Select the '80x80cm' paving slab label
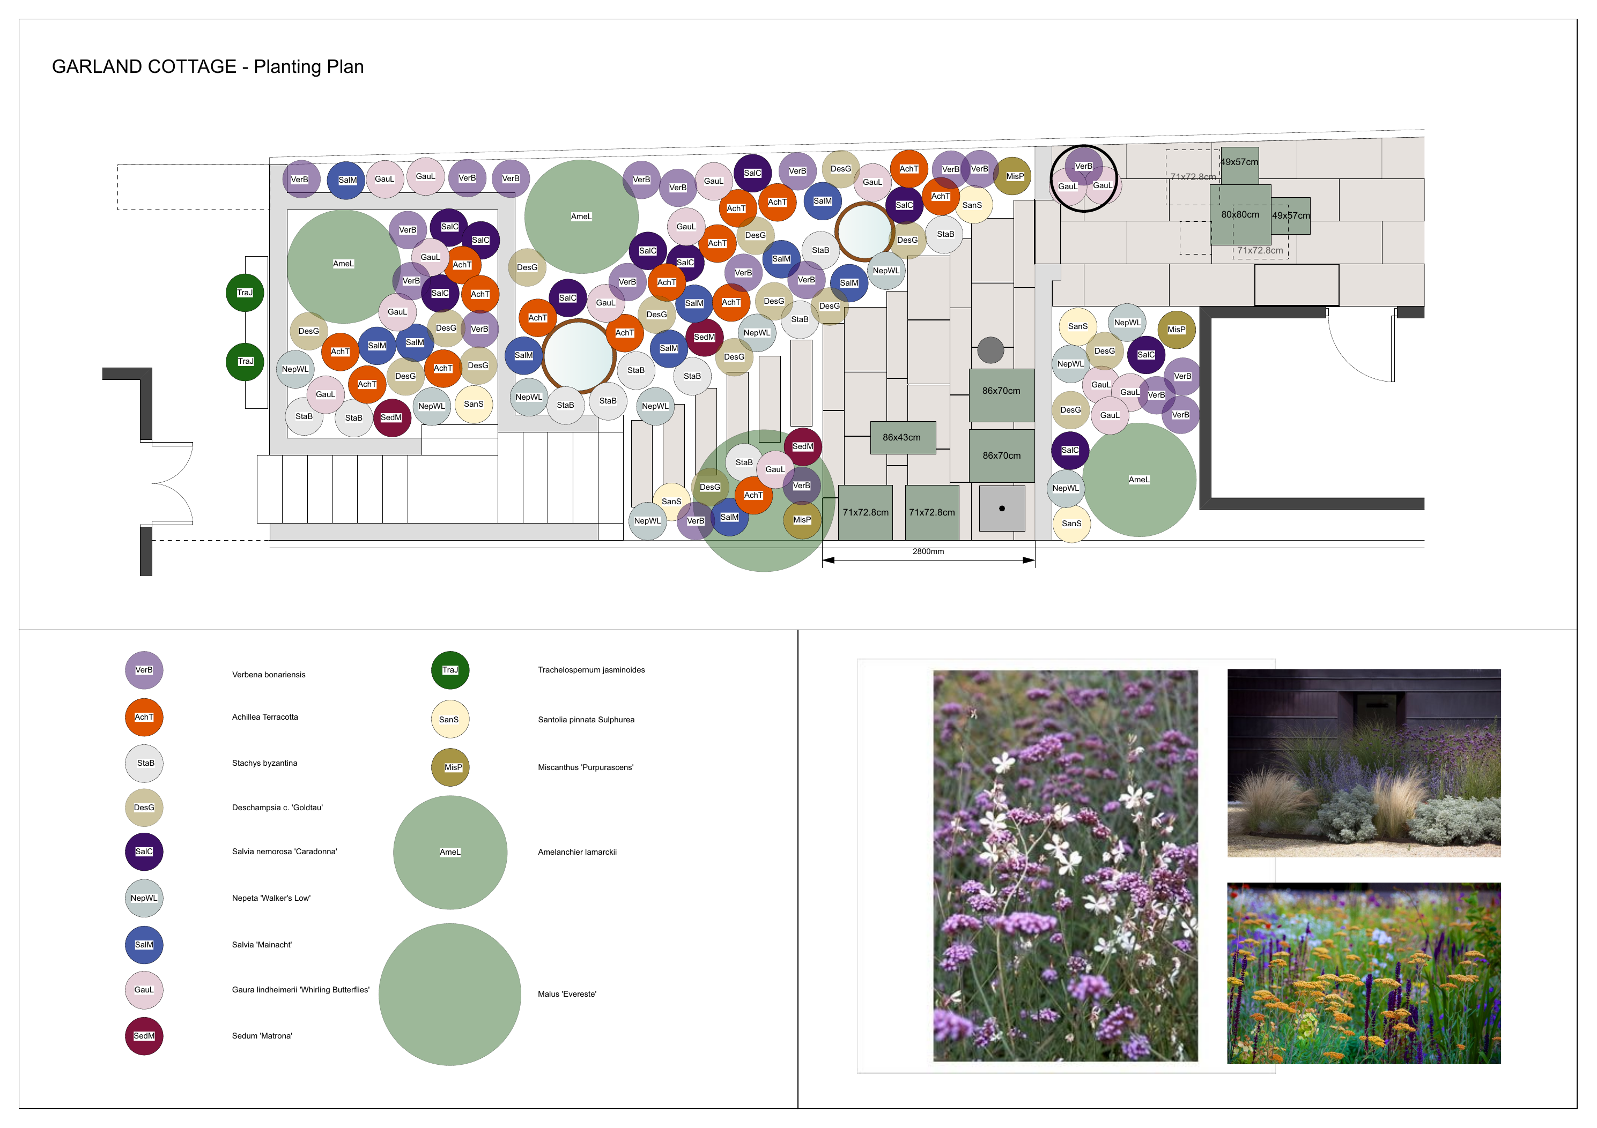The height and width of the screenshot is (1128, 1597). click(x=1240, y=214)
